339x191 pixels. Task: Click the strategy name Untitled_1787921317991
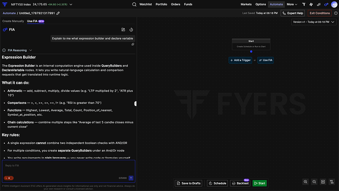[x=37, y=13]
